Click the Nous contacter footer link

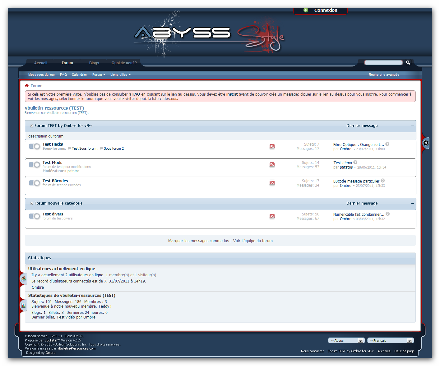click(312, 351)
